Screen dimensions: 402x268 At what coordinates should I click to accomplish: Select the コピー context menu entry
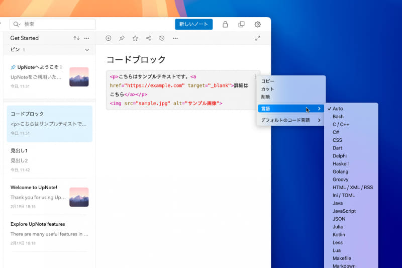[x=291, y=81]
